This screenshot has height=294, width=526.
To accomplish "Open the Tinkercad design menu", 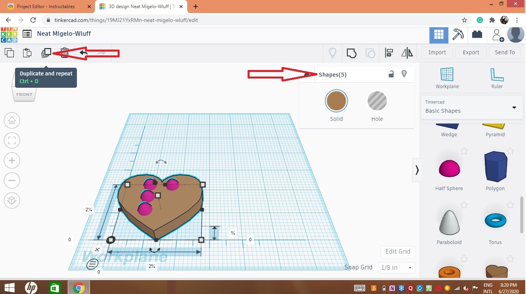I will tap(27, 34).
